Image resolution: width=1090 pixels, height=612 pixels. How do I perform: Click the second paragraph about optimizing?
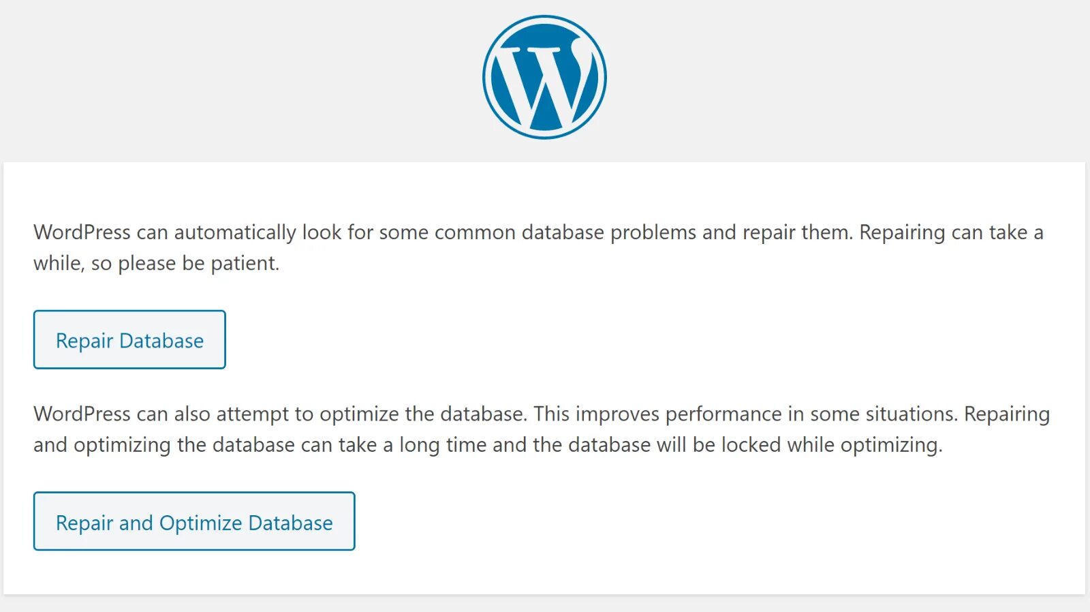[x=542, y=429]
